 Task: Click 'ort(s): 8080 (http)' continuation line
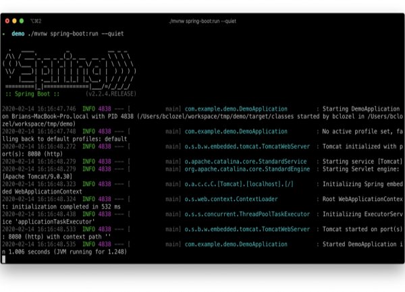tap(32, 154)
